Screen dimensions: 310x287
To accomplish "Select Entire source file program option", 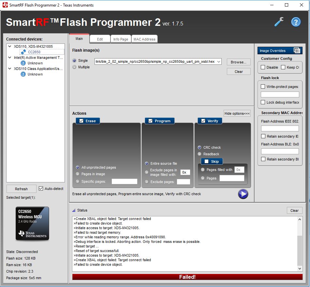I will click(x=147, y=163).
